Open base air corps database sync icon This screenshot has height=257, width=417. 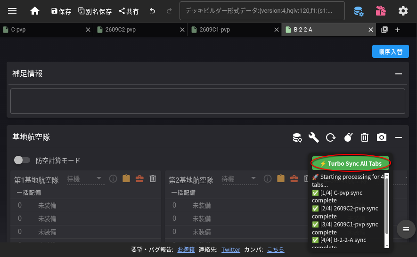297,137
